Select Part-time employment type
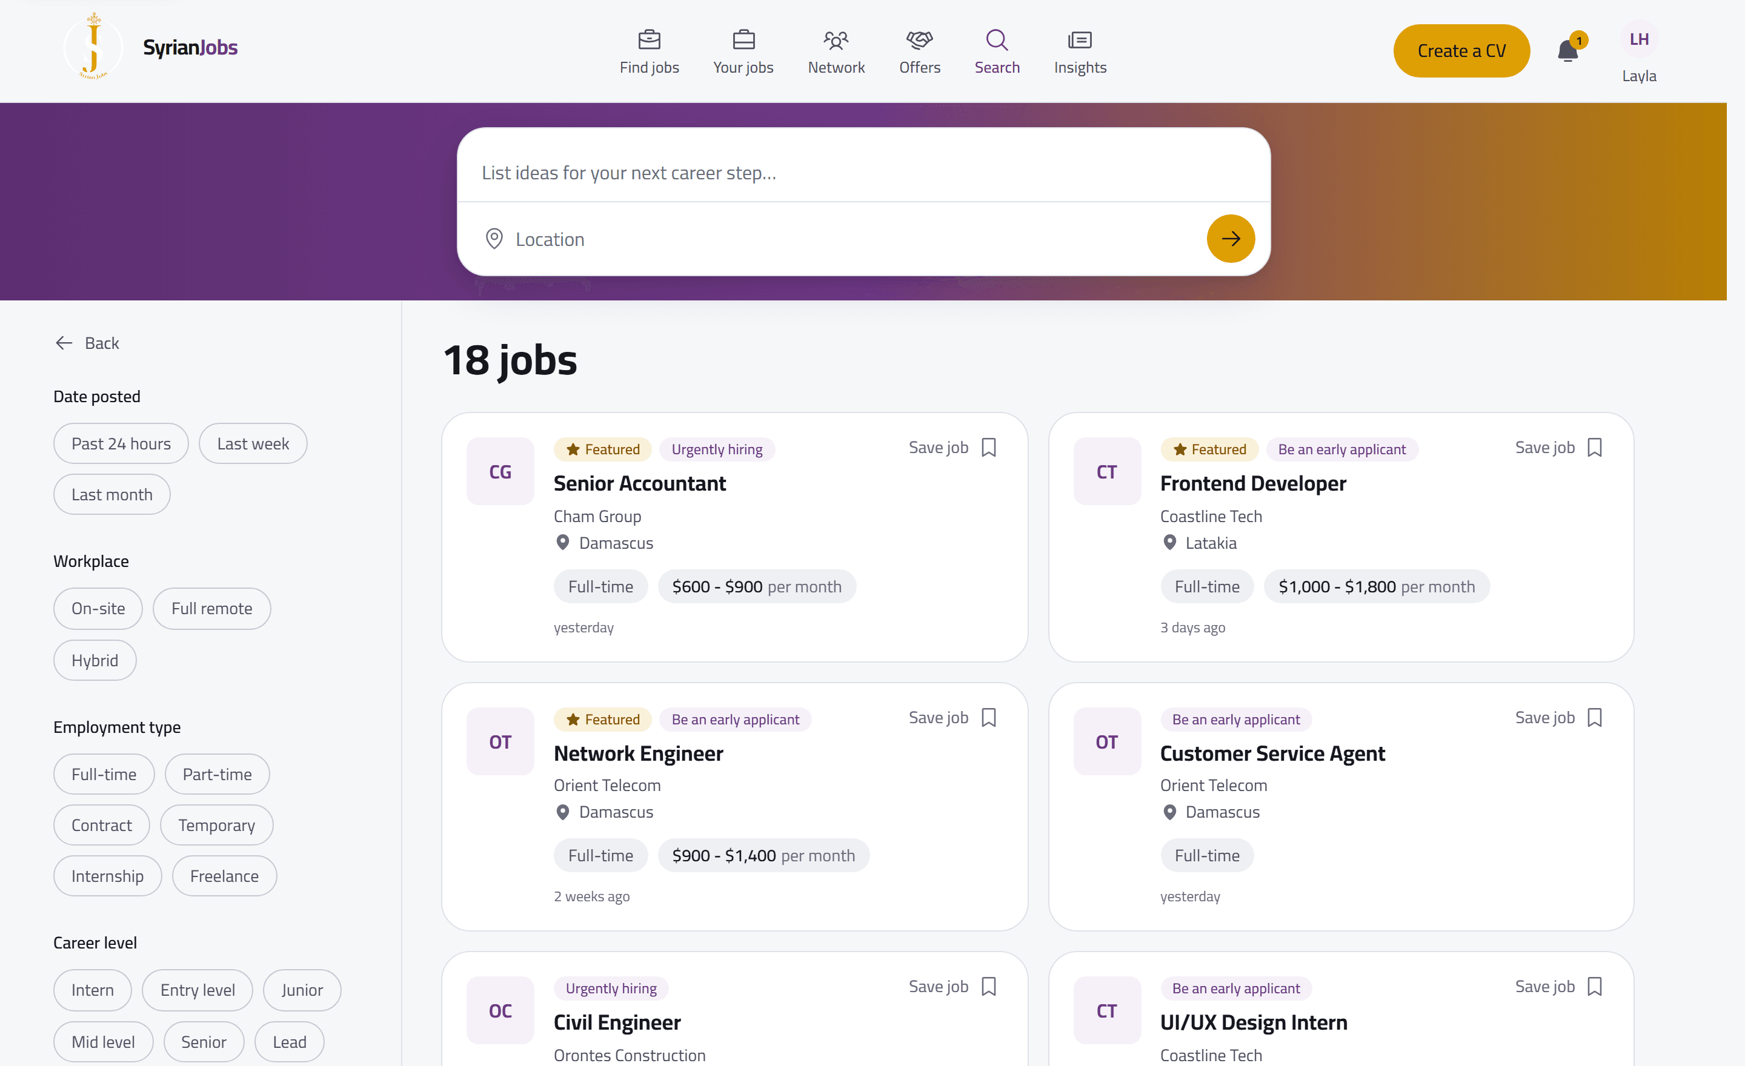The image size is (1745, 1066). click(x=218, y=773)
